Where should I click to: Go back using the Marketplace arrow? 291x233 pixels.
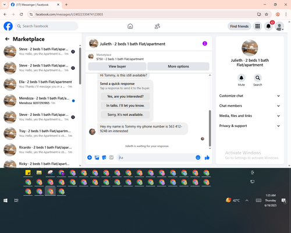pos(7,39)
